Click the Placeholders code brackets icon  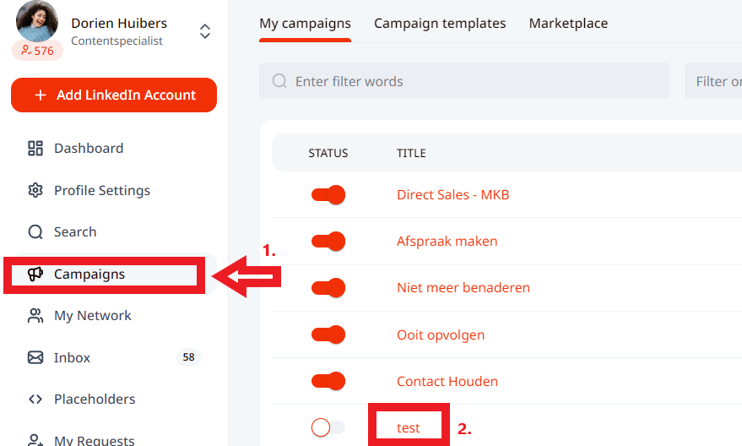tap(35, 400)
